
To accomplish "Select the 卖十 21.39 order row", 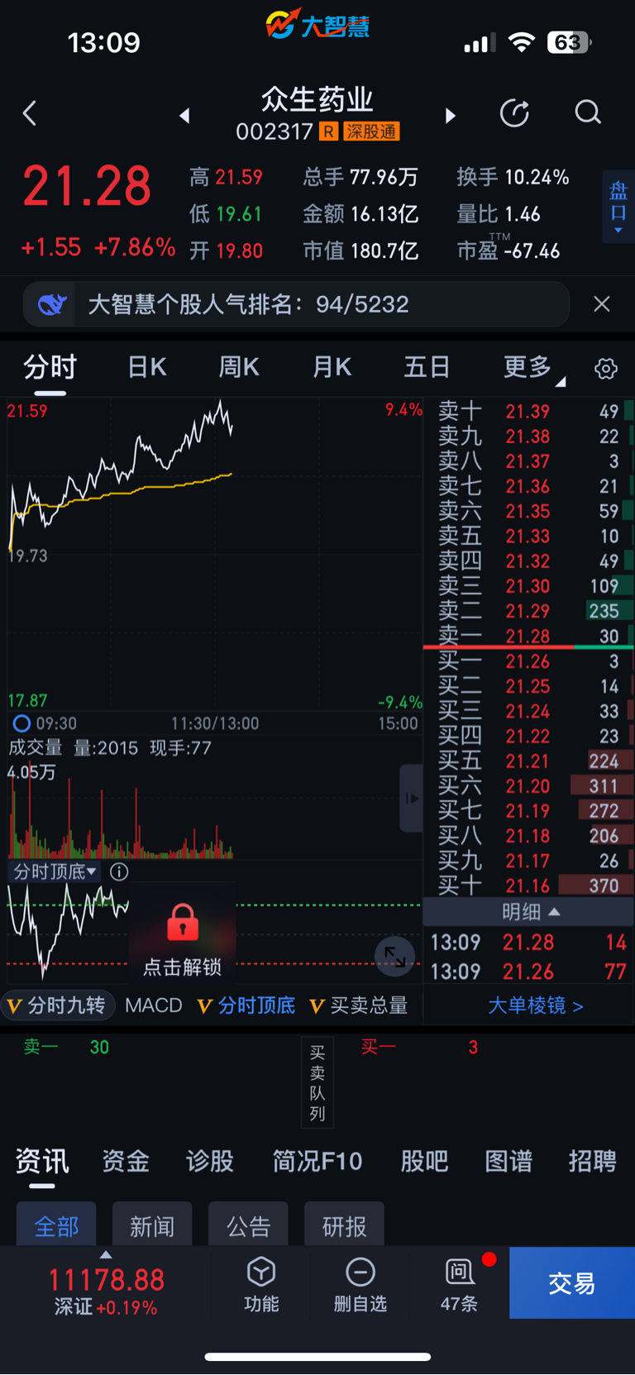I will 528,411.
